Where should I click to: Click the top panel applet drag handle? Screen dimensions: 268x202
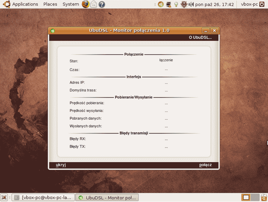155,5
